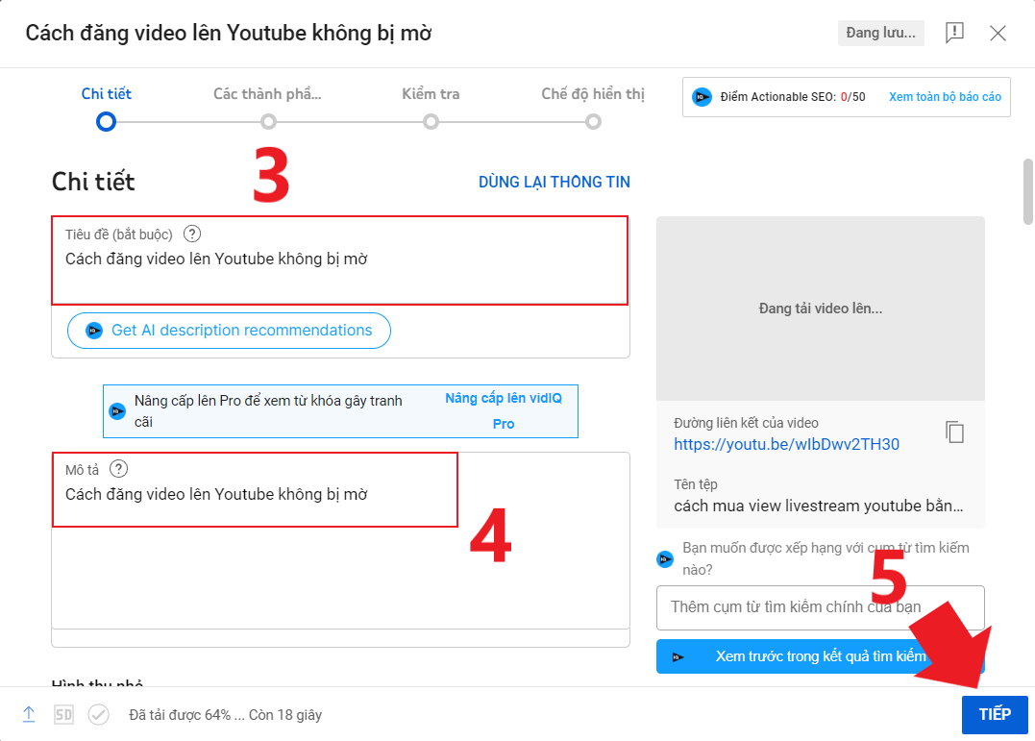
Task: Close the upload dialog with X icon
Action: click(998, 34)
